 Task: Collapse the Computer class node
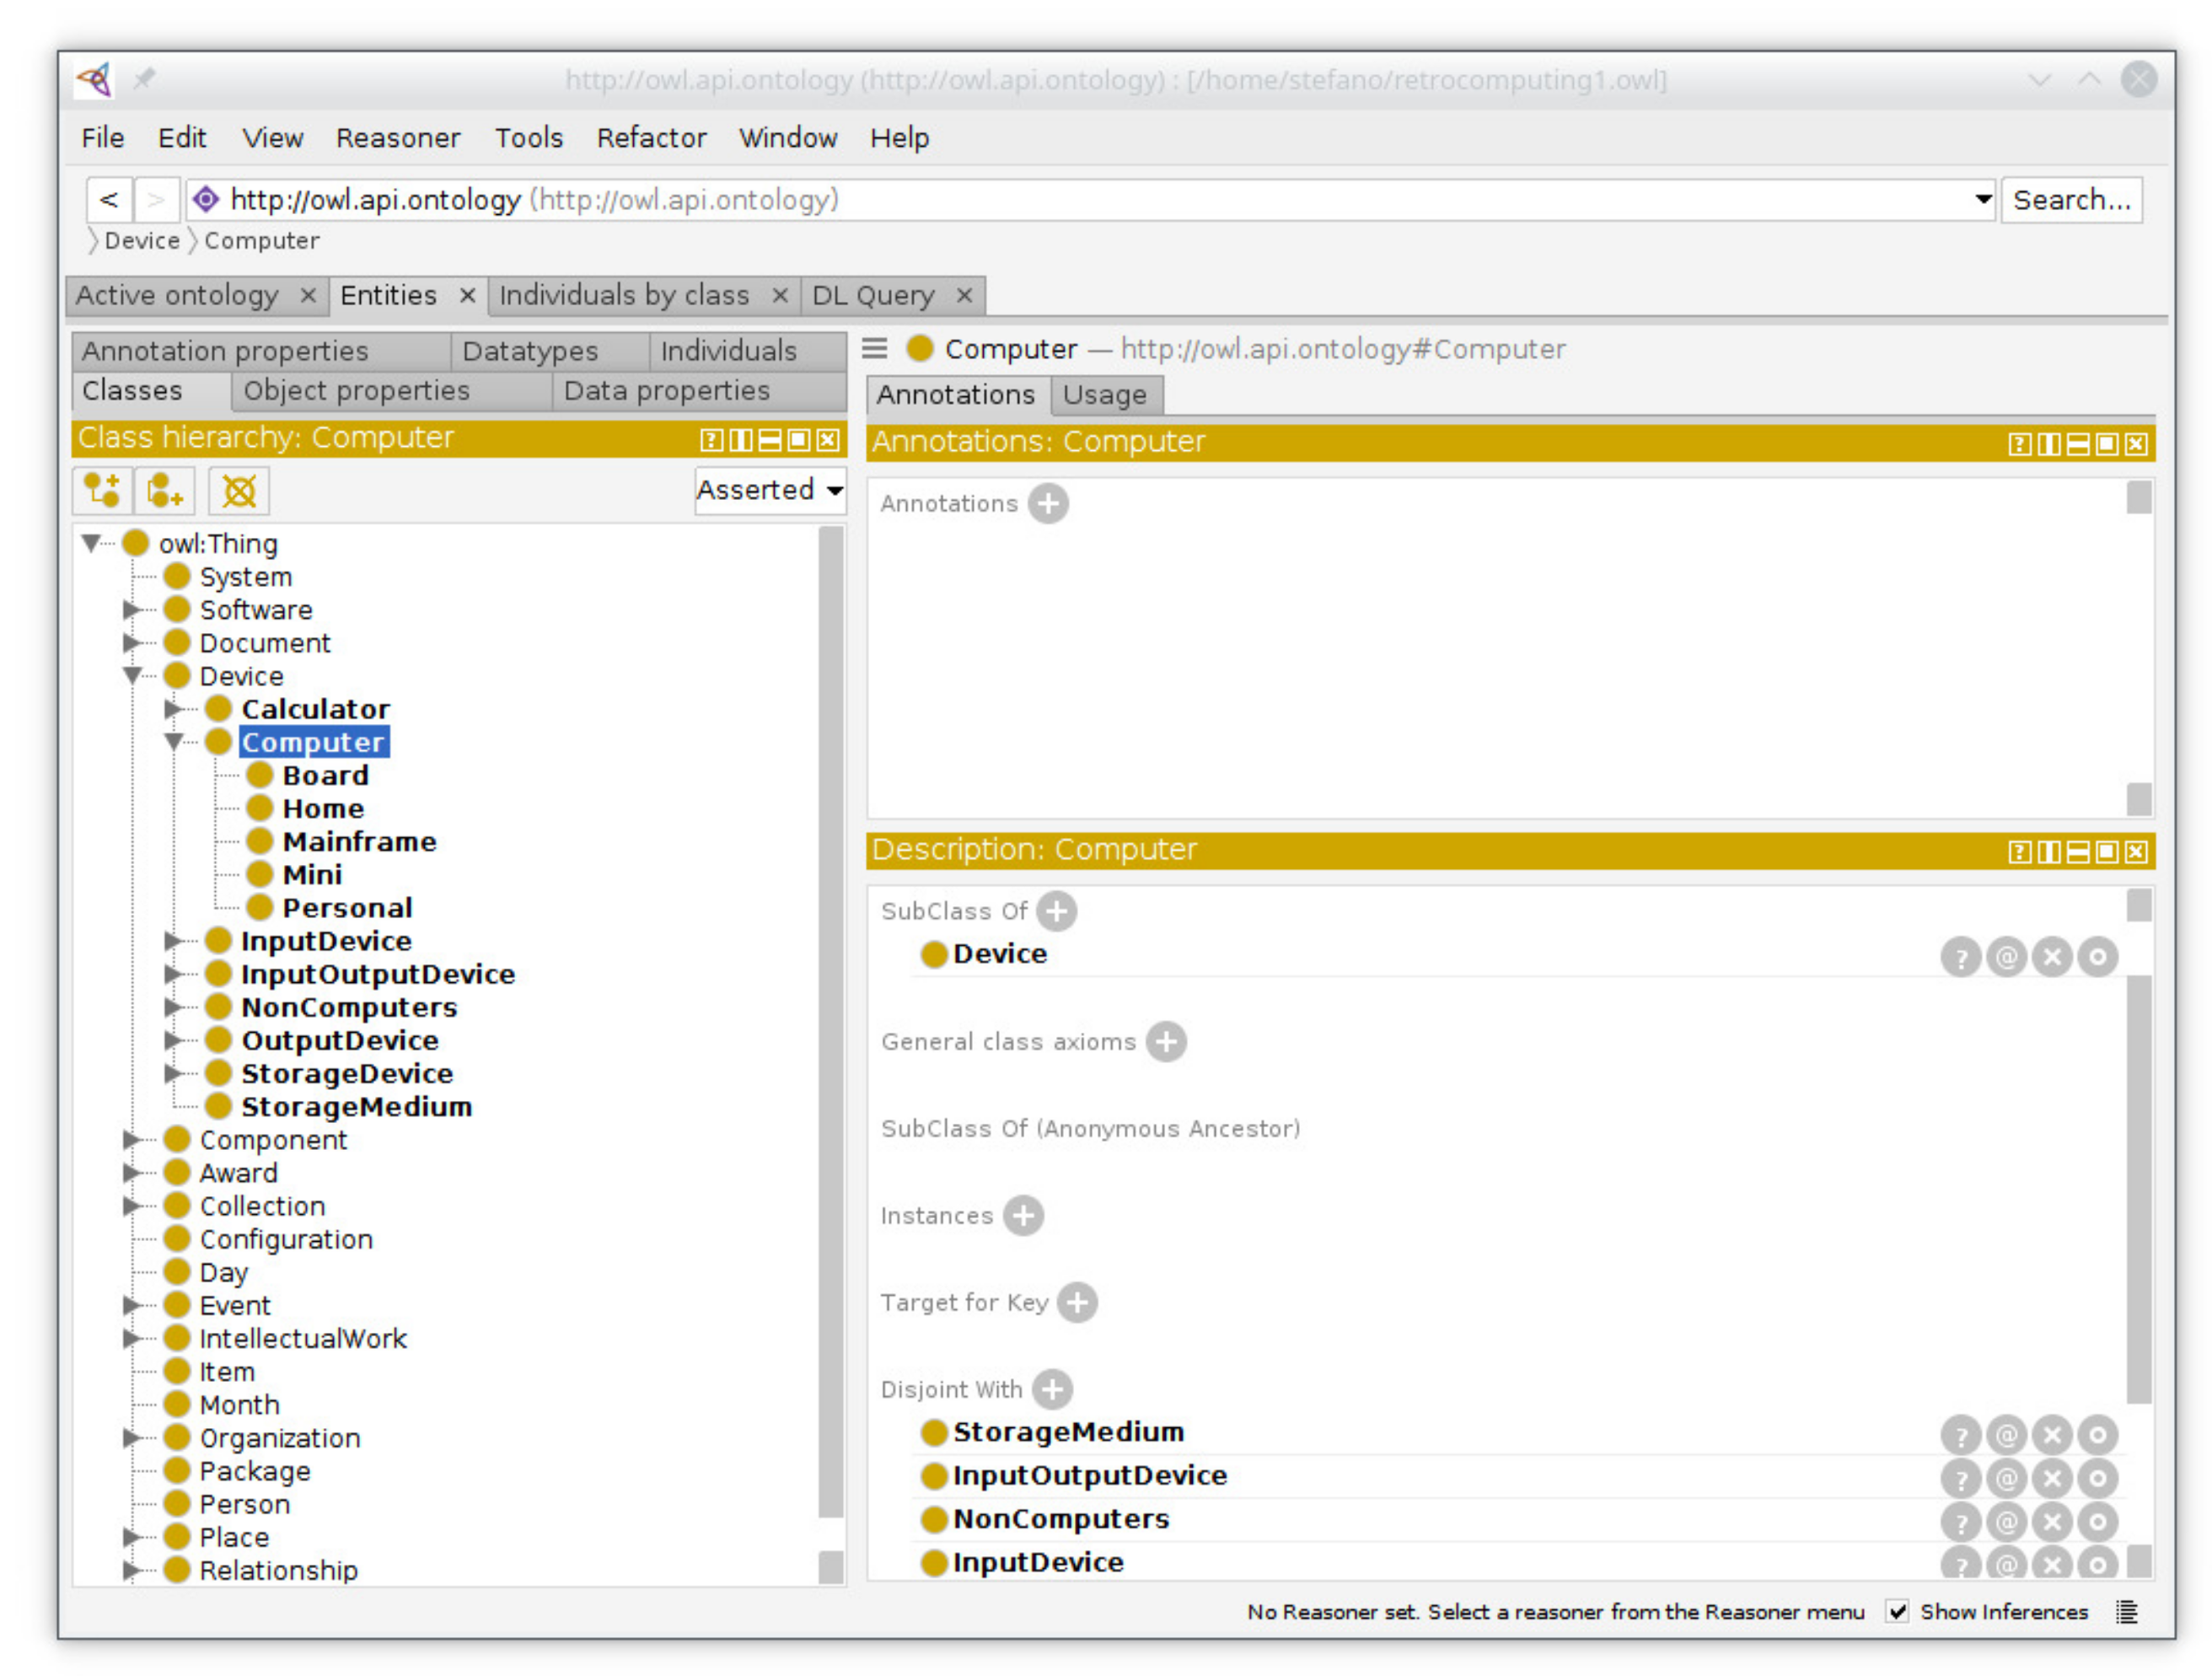pyautogui.click(x=173, y=742)
